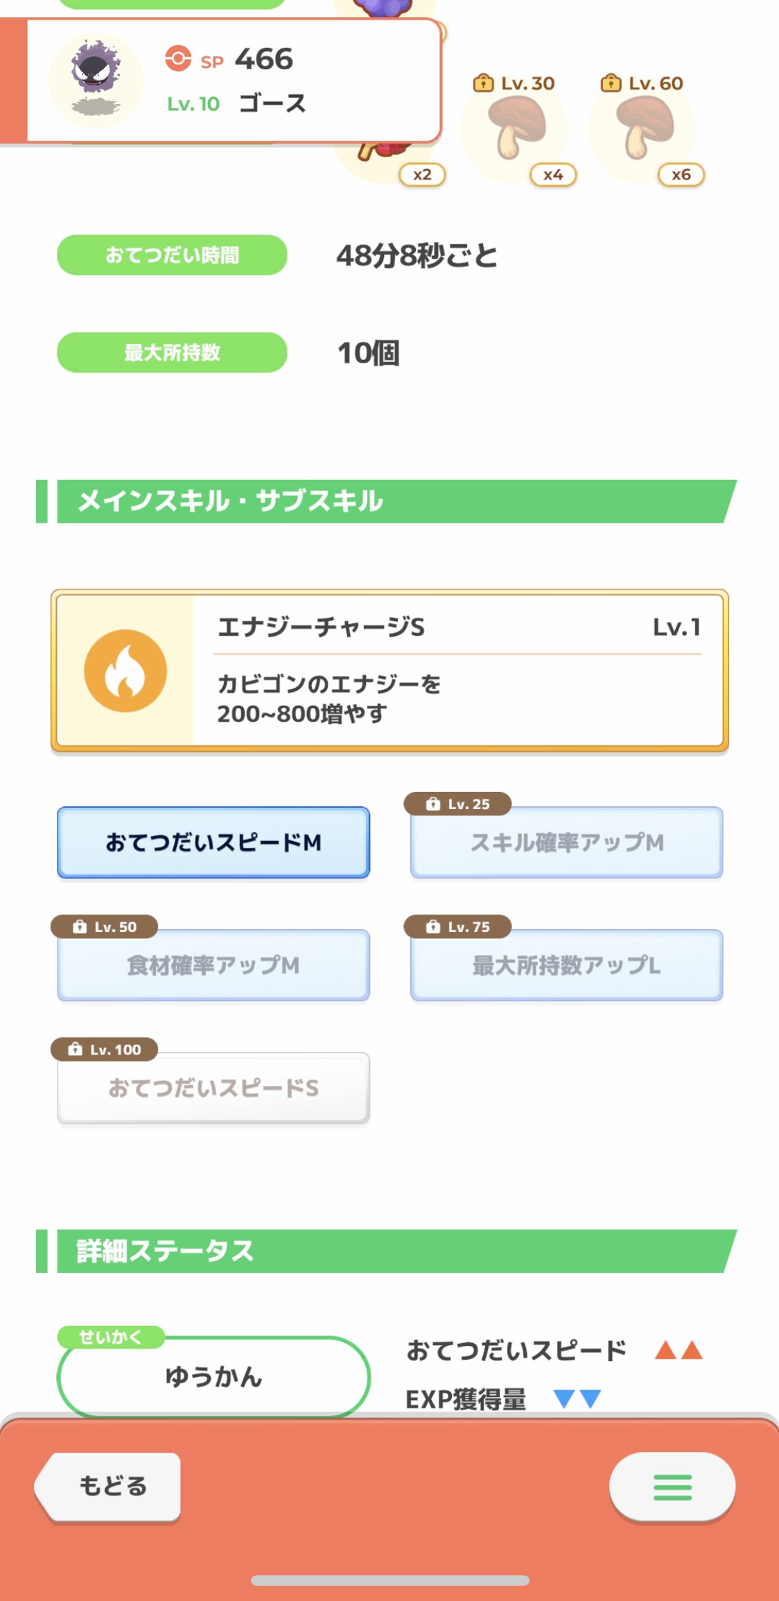Viewport: 779px width, 1601px height.
Task: Tap the ゆうかん nature box
Action: (213, 1377)
